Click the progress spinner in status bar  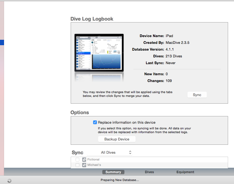pyautogui.click(x=9, y=180)
